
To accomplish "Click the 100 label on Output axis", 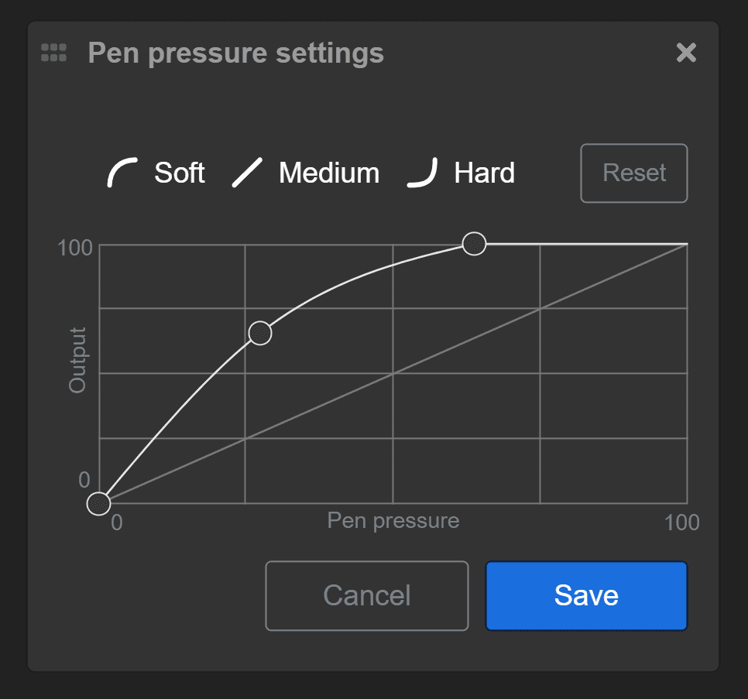I will click(74, 248).
